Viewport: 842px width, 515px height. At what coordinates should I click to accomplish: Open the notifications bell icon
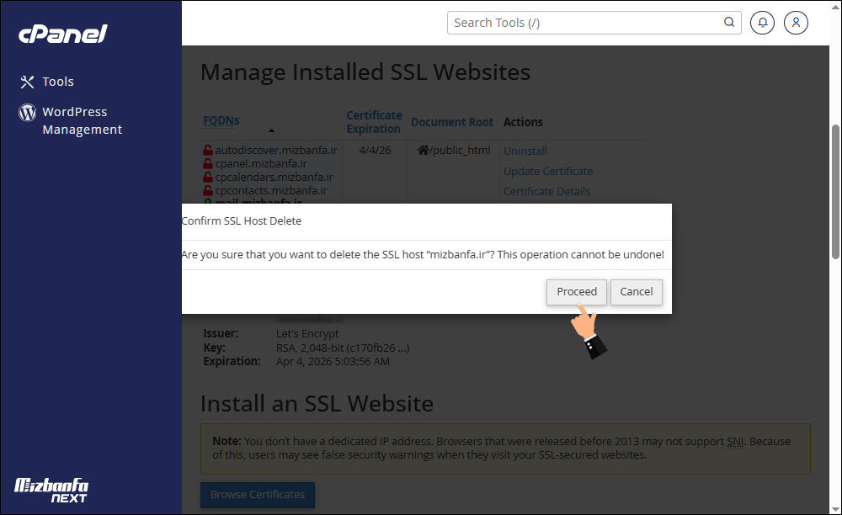point(762,23)
